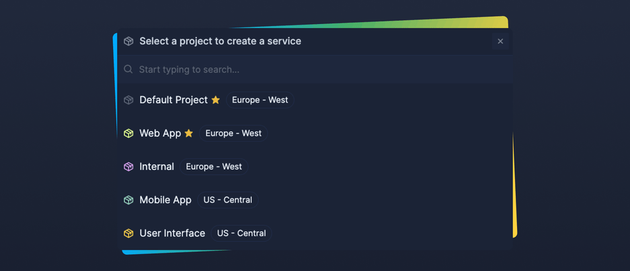Click US - Central tag on User Interface
The width and height of the screenshot is (630, 271).
click(241, 233)
